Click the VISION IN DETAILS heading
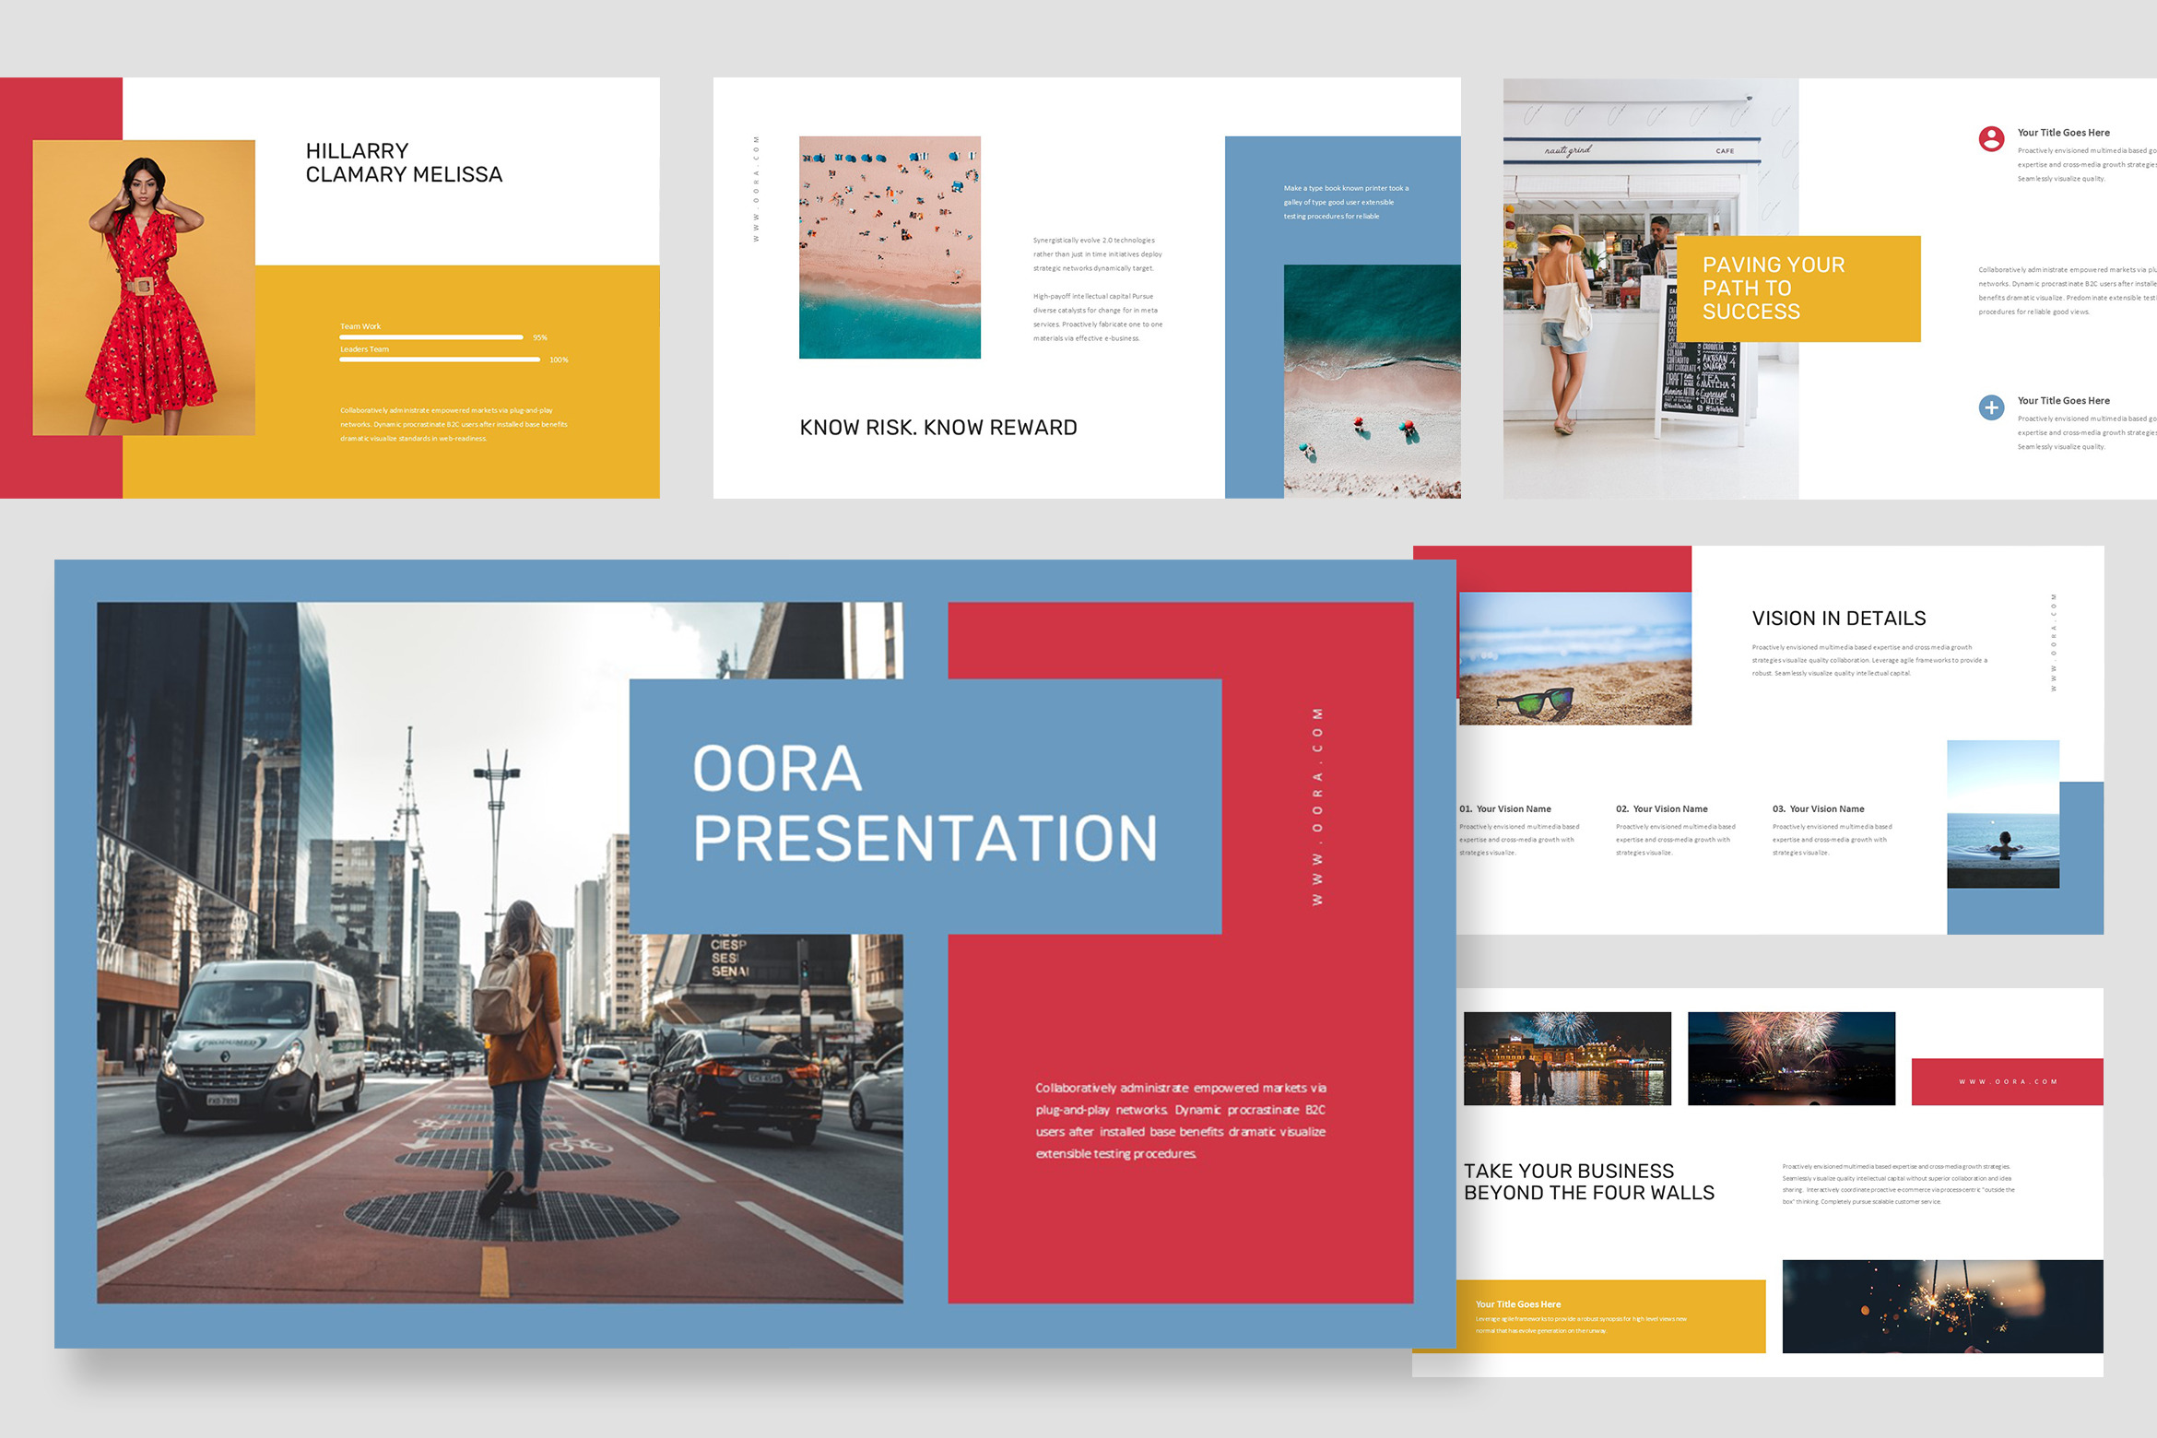 (x=1838, y=619)
